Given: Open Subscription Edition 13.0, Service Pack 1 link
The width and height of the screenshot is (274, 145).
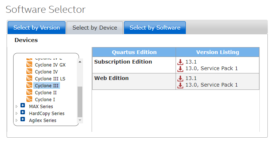Looking at the screenshot, I should coord(211,68).
